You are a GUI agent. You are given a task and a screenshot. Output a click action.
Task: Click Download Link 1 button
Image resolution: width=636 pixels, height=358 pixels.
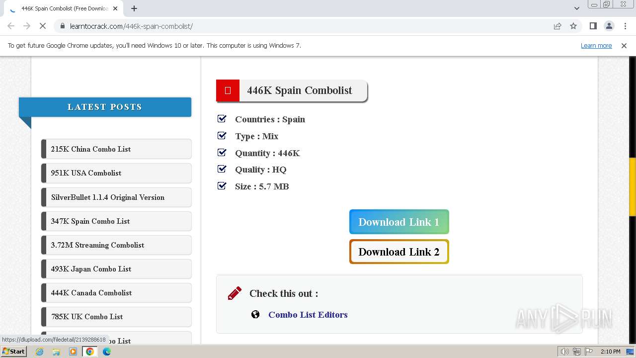click(x=399, y=222)
